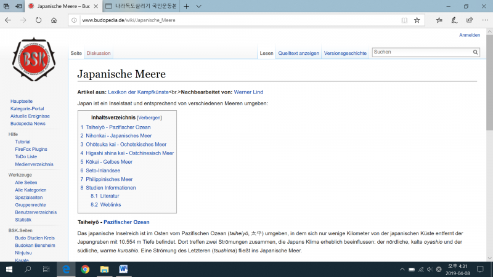Click the browser refresh button

pyautogui.click(x=38, y=20)
